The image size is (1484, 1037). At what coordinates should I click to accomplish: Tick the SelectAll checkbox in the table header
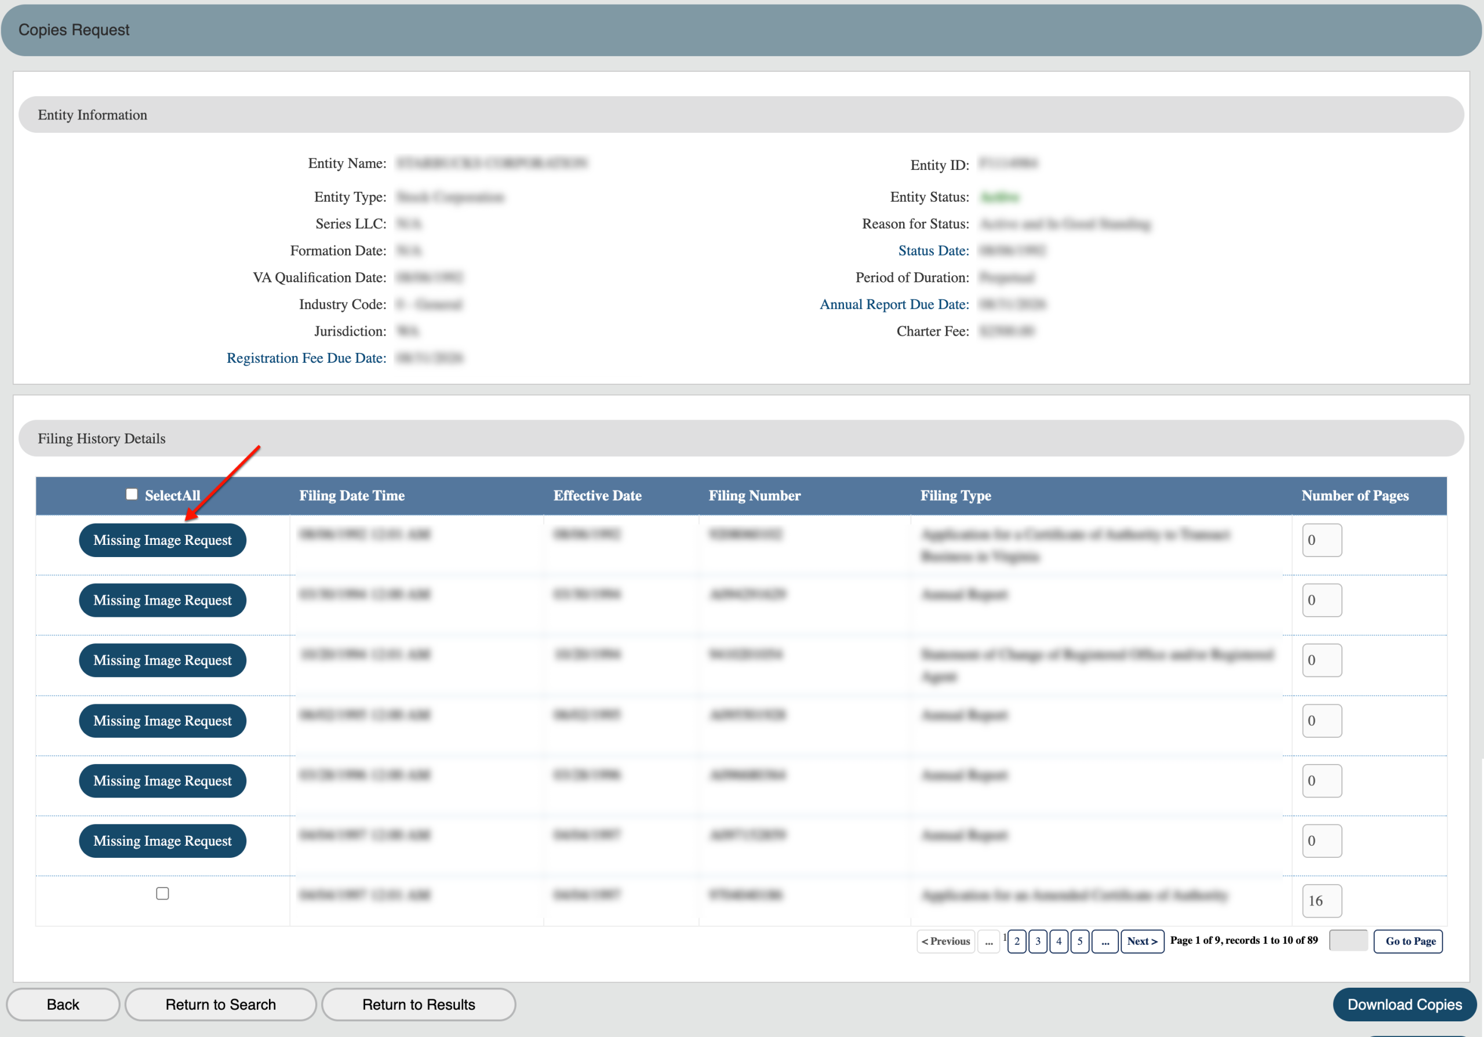coord(131,494)
